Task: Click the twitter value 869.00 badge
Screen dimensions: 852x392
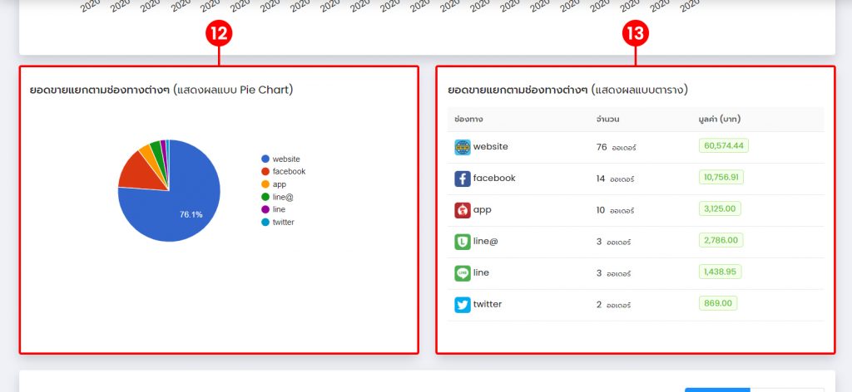Action: (718, 302)
